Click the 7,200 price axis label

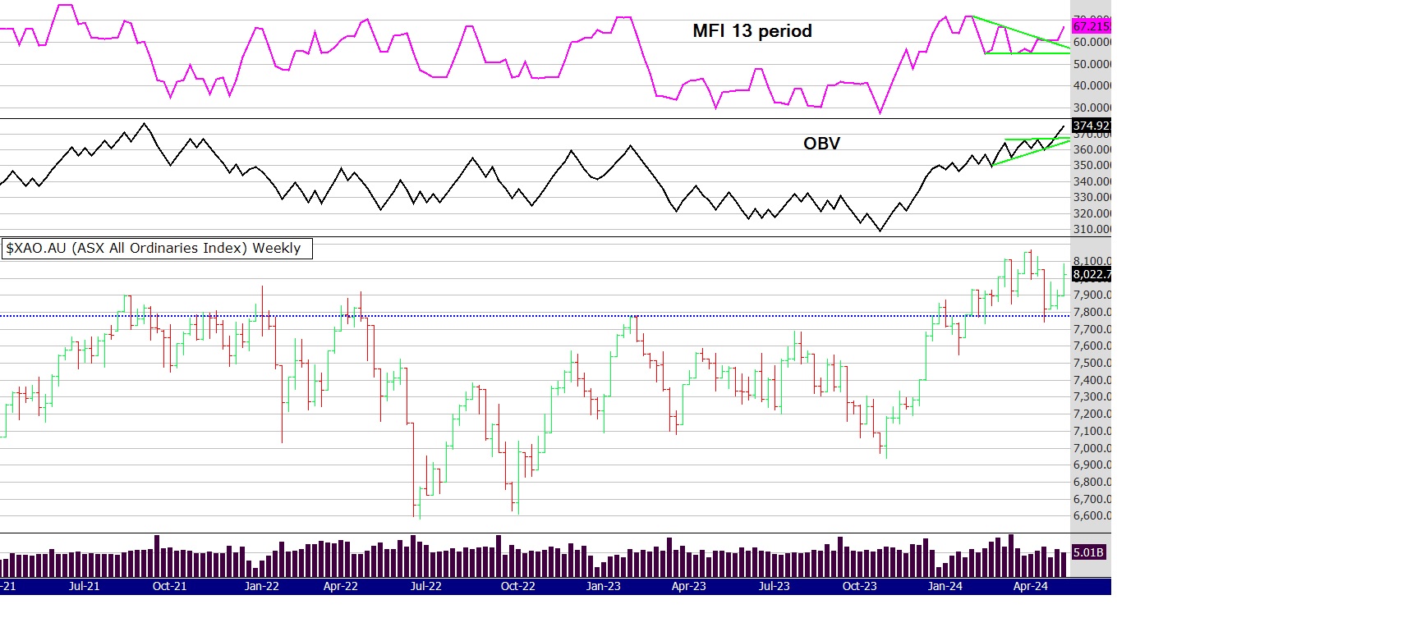click(x=1092, y=414)
